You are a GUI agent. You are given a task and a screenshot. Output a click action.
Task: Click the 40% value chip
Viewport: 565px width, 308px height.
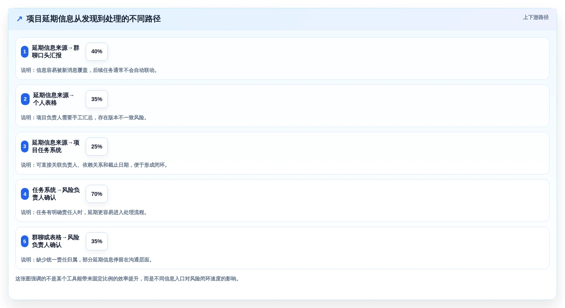[97, 52]
